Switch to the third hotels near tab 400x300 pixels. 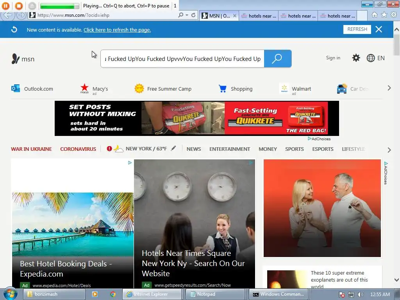click(x=337, y=16)
